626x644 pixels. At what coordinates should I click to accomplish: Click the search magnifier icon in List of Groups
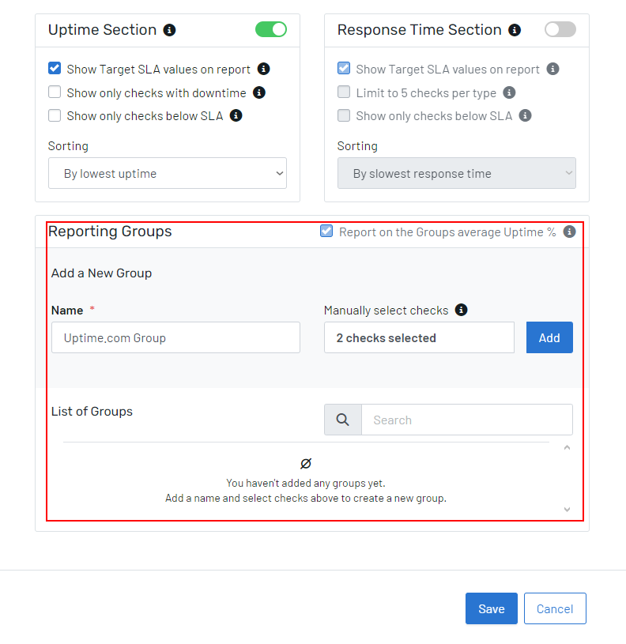click(x=342, y=420)
